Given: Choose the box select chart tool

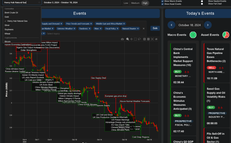Looking at the screenshot, I should pos(135,39).
